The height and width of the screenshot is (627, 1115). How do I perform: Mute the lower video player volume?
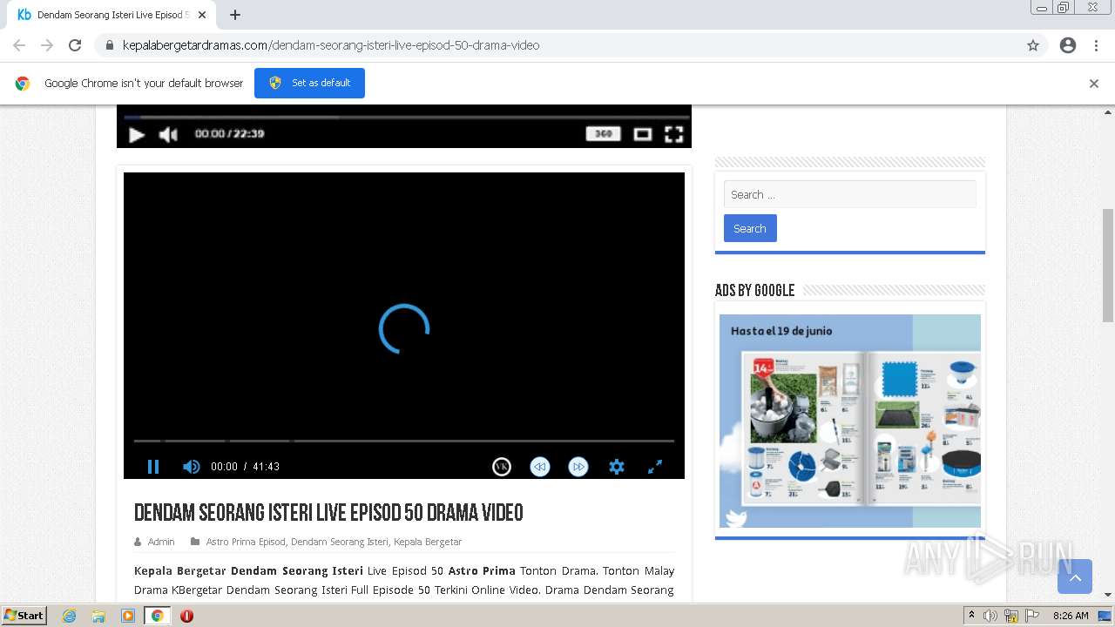(x=191, y=467)
